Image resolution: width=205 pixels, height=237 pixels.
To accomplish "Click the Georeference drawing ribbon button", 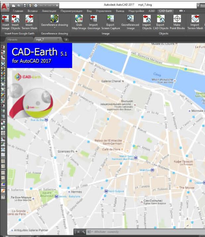I will point(54,21).
